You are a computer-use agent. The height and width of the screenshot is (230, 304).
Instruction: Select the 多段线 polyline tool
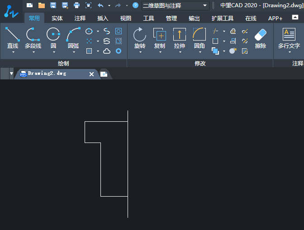coord(33,38)
